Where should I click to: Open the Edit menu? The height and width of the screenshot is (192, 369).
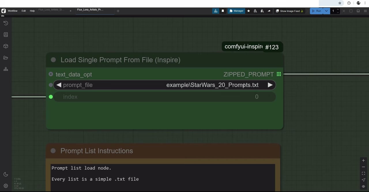tap(24, 11)
